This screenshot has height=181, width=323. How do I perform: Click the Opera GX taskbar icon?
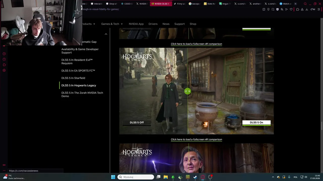point(203,177)
